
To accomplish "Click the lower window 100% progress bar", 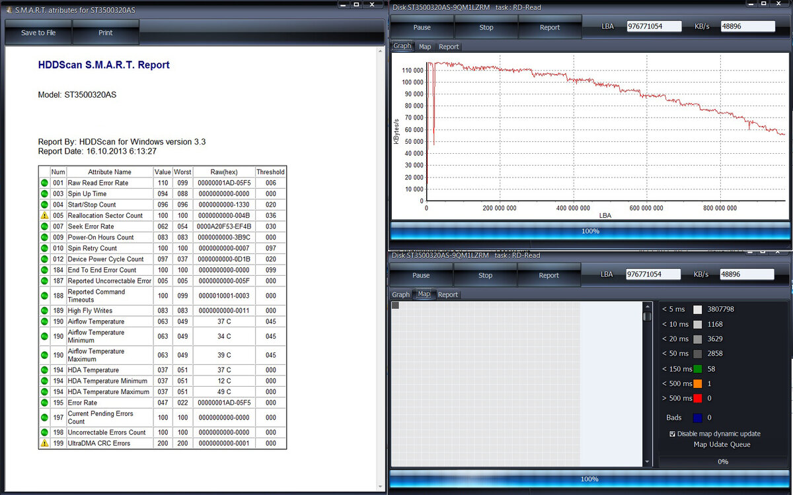I will [589, 479].
